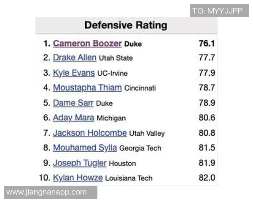Click the Kyle Evans link
The height and width of the screenshot is (203, 253).
74,73
